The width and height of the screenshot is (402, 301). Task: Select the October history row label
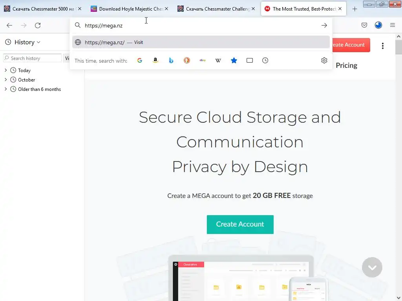(26, 80)
